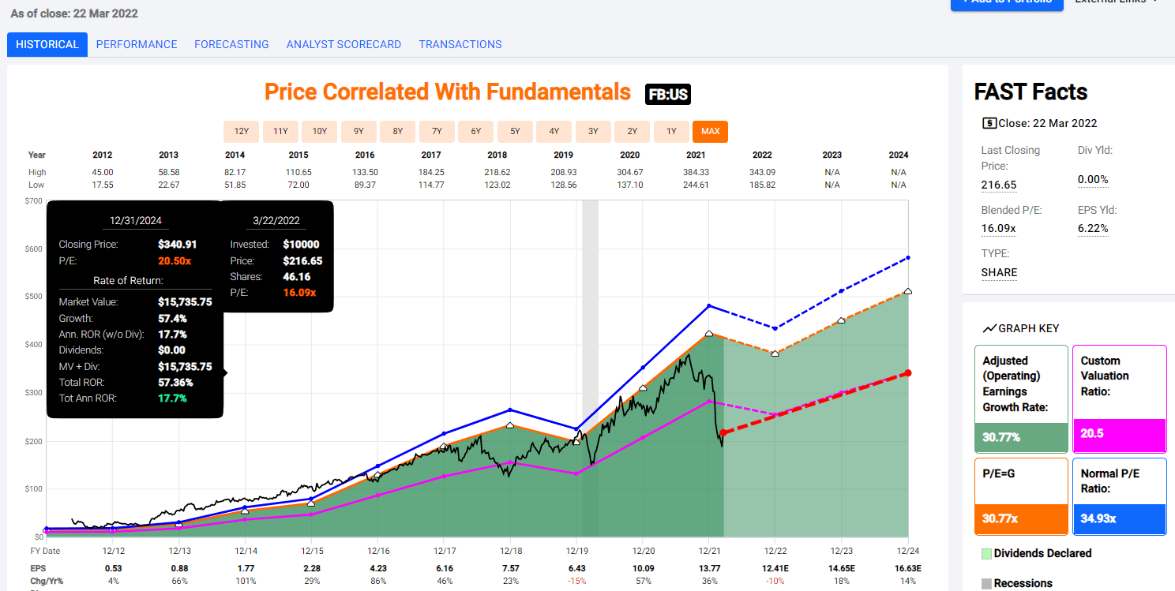This screenshot has height=591, width=1175.
Task: Click the Blended P/E value 16.09x
Action: pyautogui.click(x=998, y=229)
